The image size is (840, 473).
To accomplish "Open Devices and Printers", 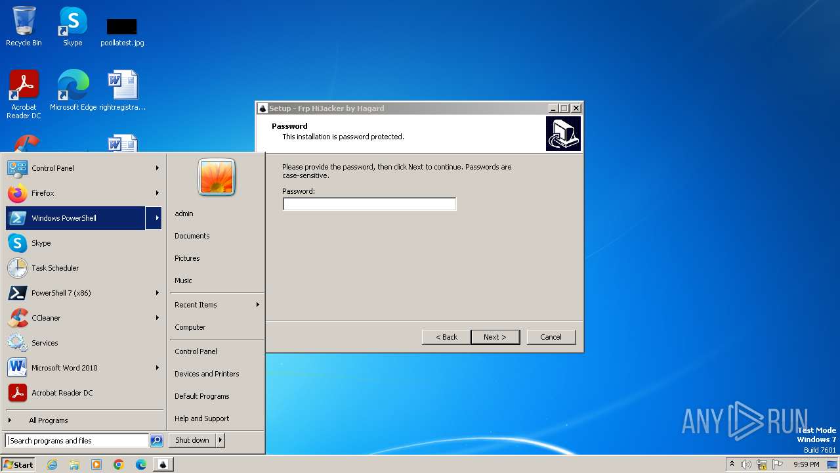I will coord(217,374).
